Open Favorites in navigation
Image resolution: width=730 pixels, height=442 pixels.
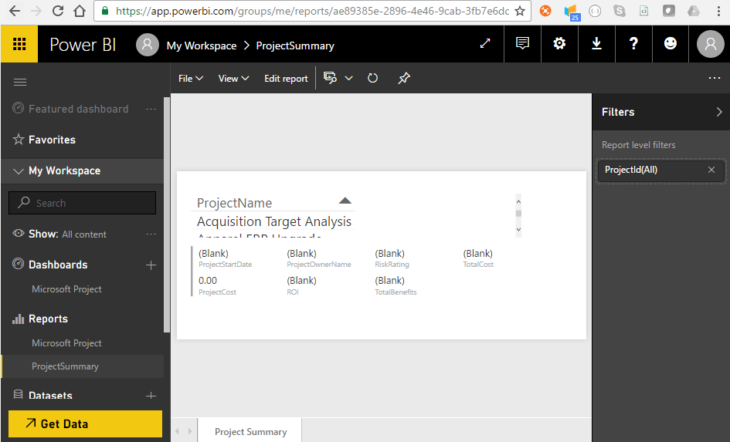(52, 140)
